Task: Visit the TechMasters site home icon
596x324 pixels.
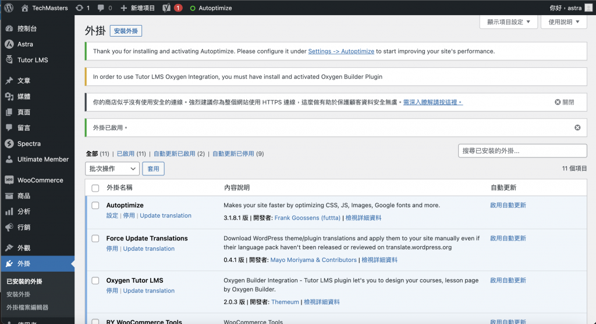Action: click(x=24, y=8)
